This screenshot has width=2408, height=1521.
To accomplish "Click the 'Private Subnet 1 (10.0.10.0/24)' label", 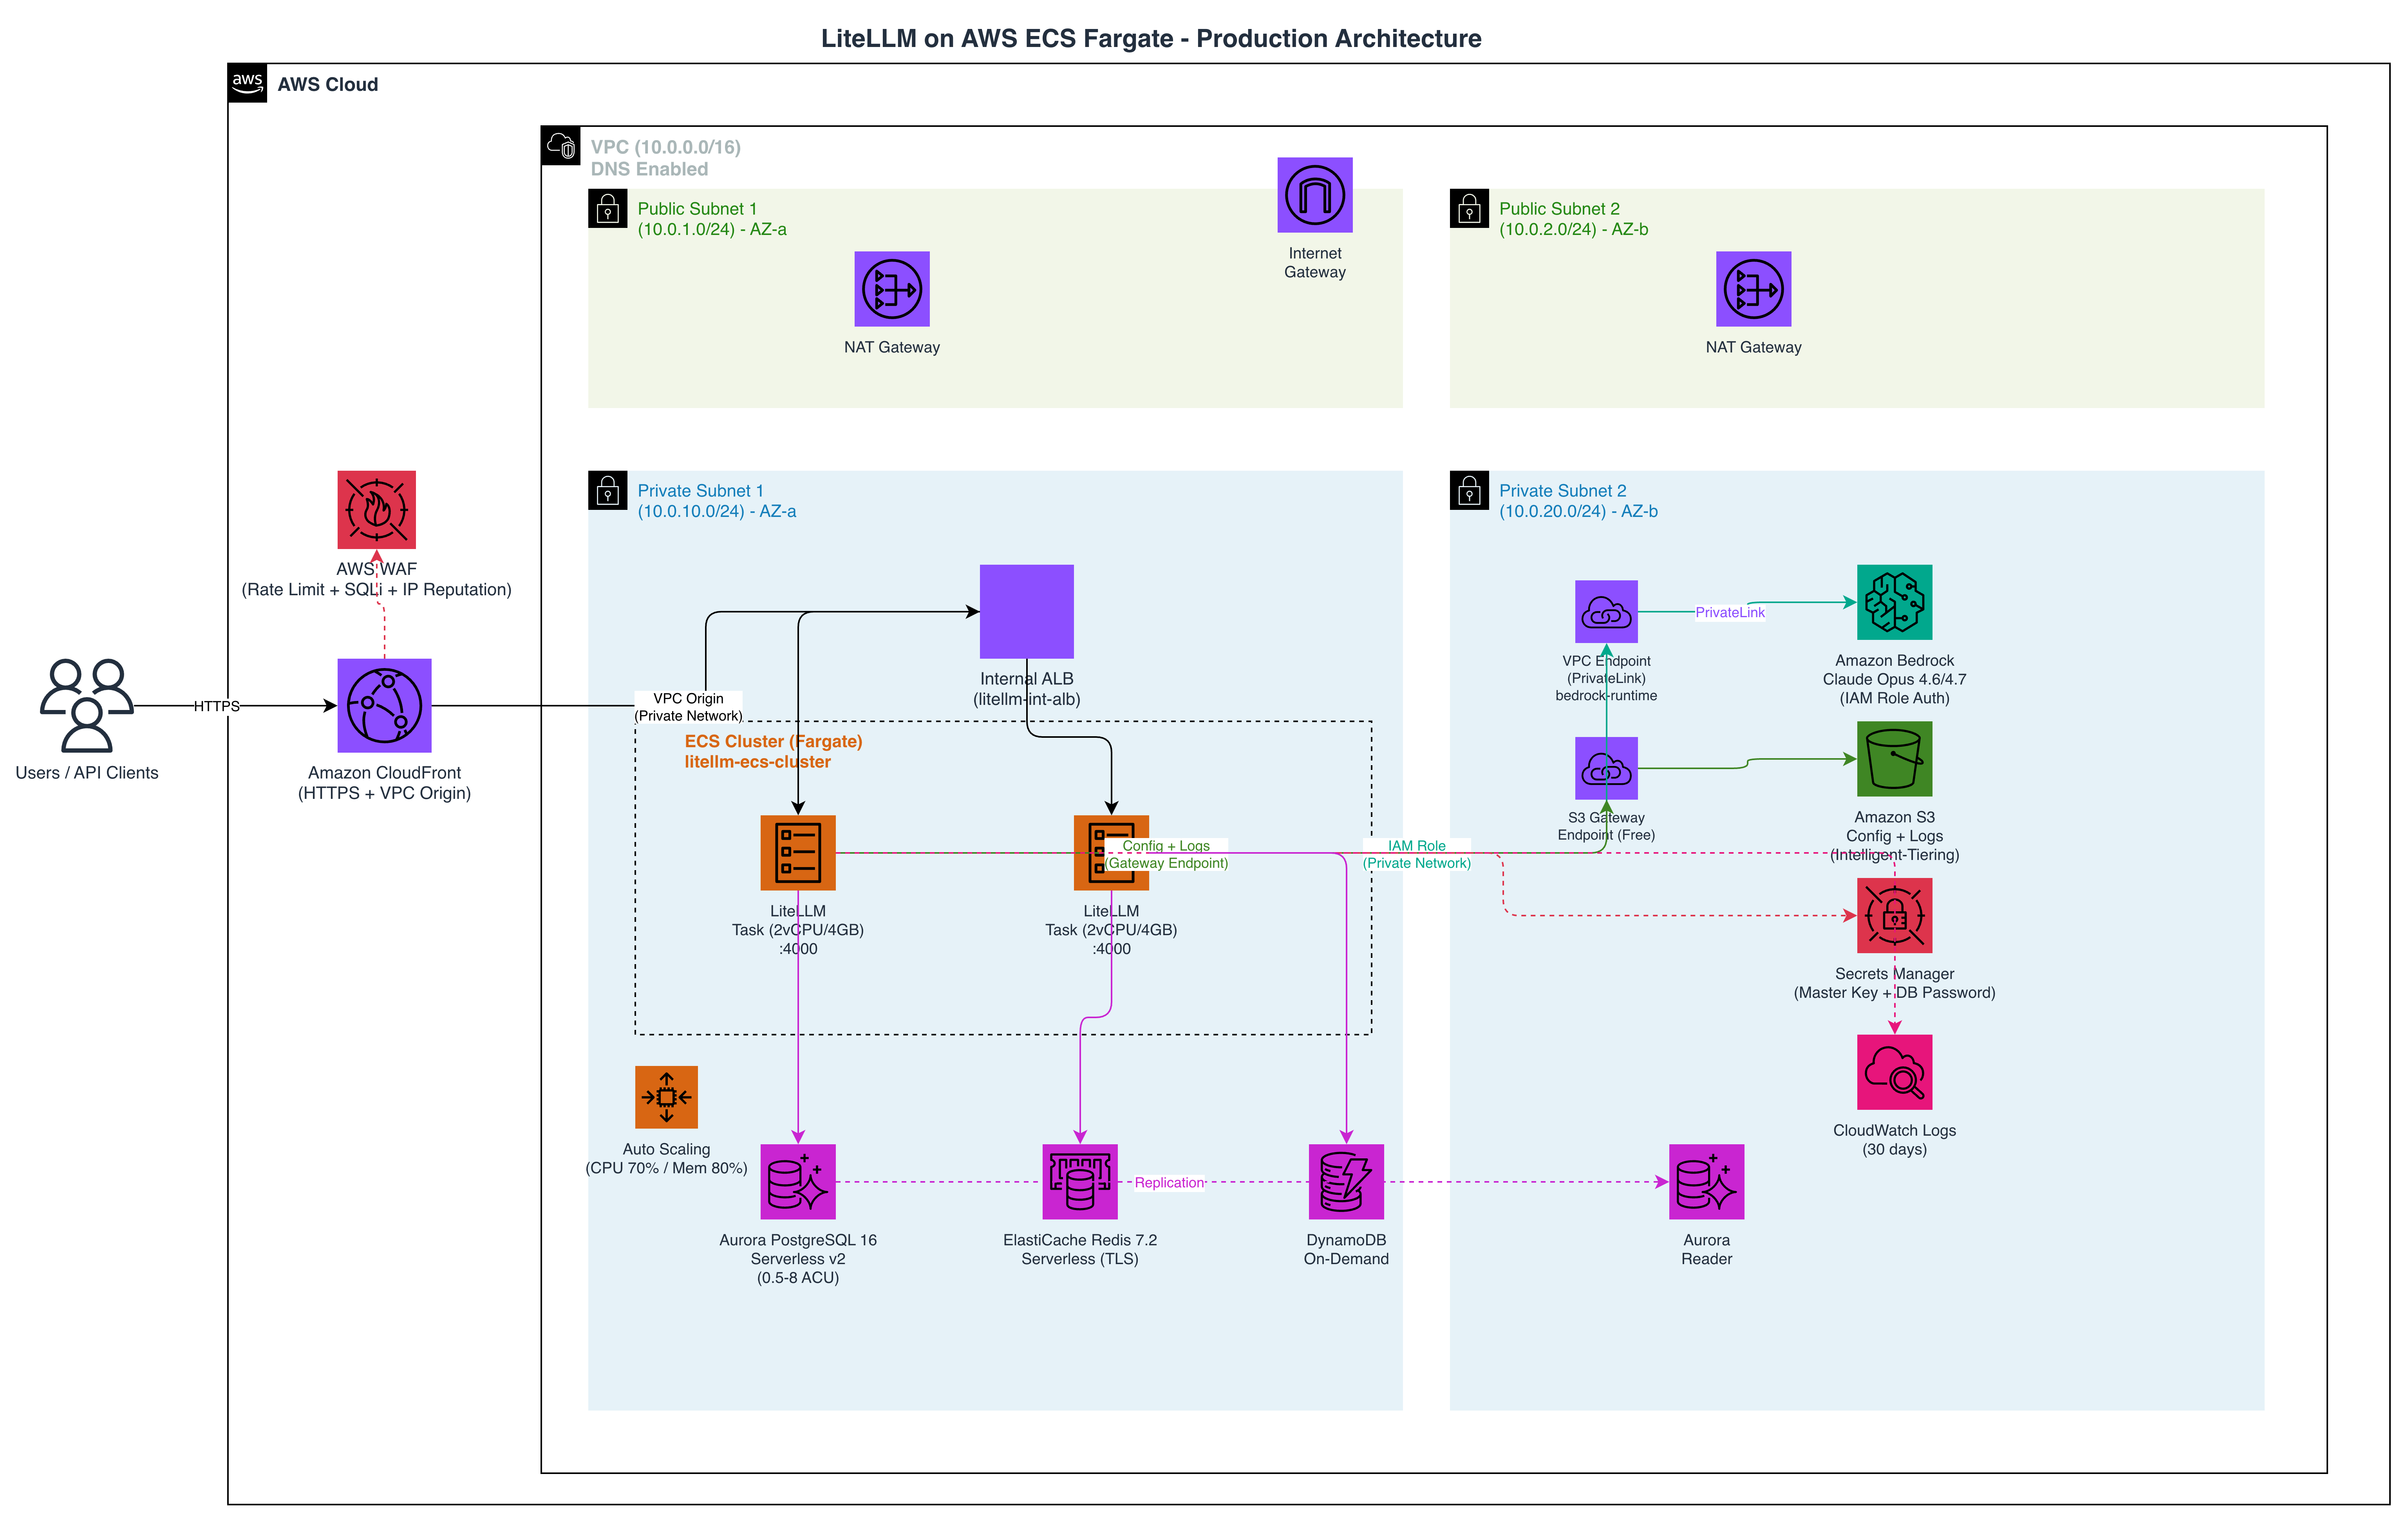I will [717, 501].
